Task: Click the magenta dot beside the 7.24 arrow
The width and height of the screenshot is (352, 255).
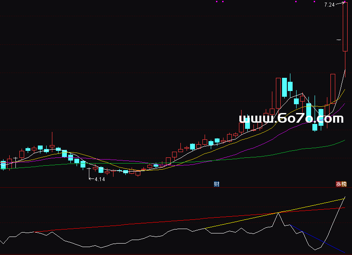Action: click(345, 1)
